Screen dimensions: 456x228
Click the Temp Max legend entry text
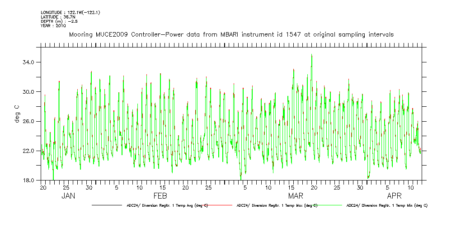point(277,205)
